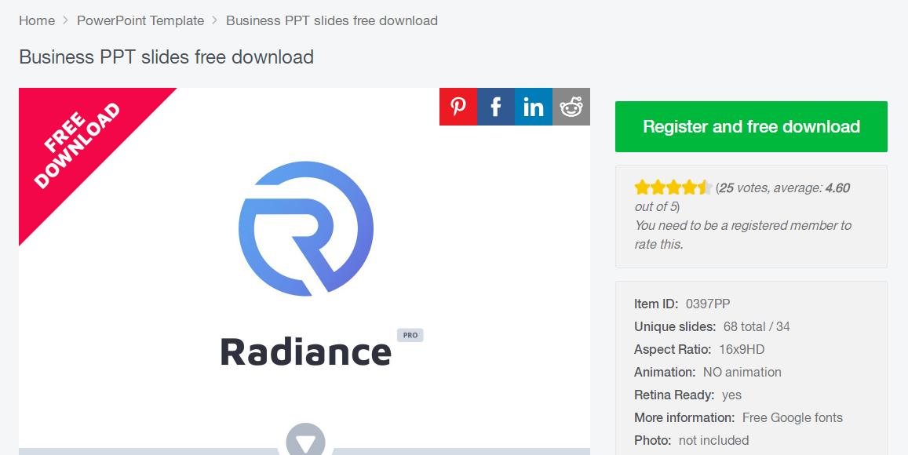908x455 pixels.
Task: Click the circular down-arrow icon below preview
Action: click(x=305, y=441)
